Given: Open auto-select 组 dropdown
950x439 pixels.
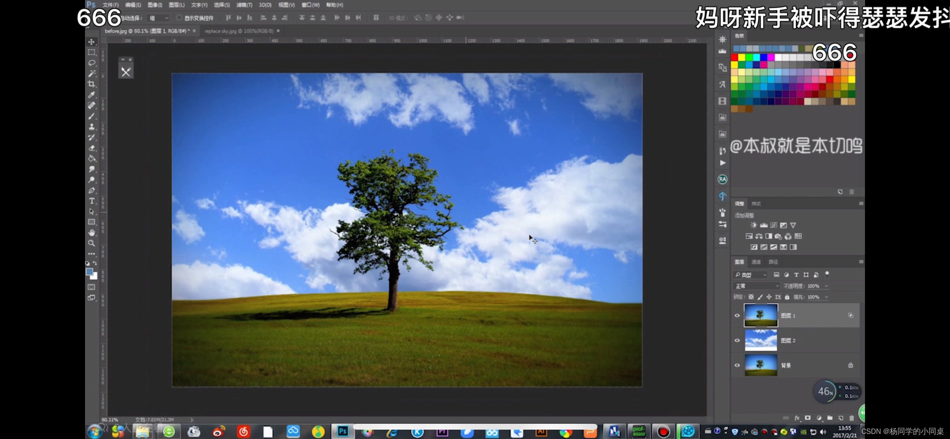Looking at the screenshot, I should tap(159, 18).
